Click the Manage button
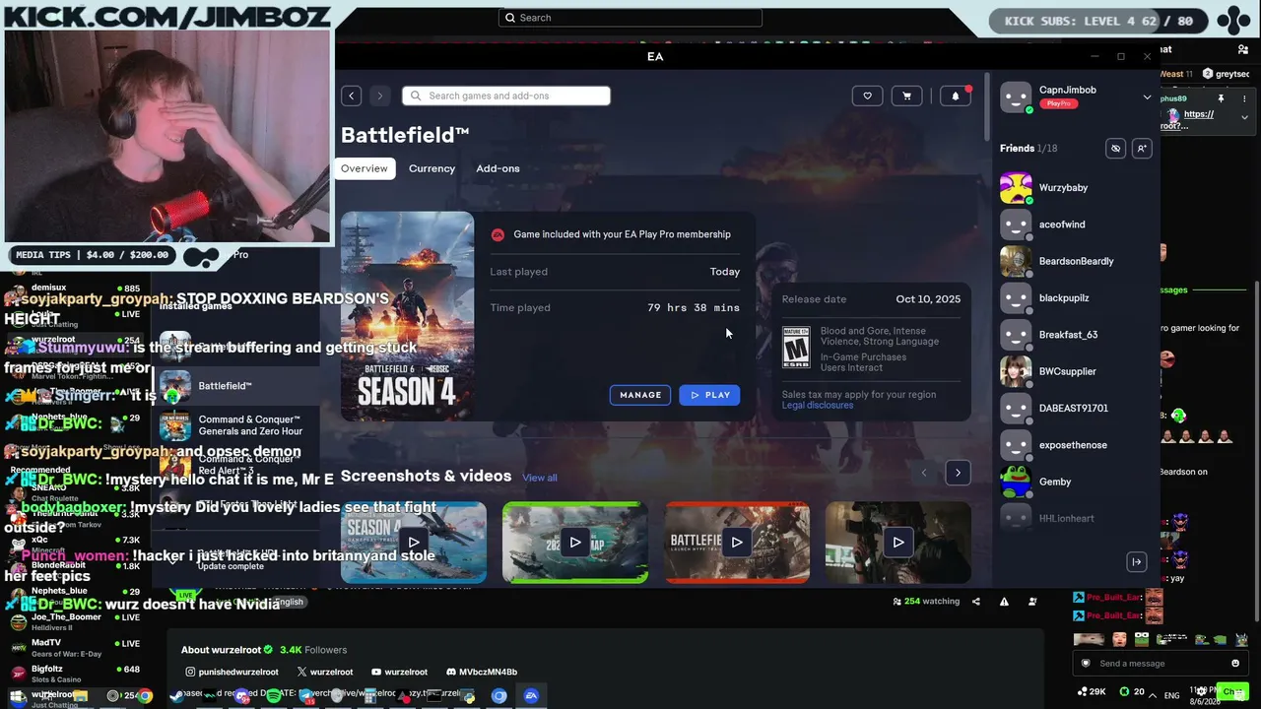1261x709 pixels. click(640, 395)
